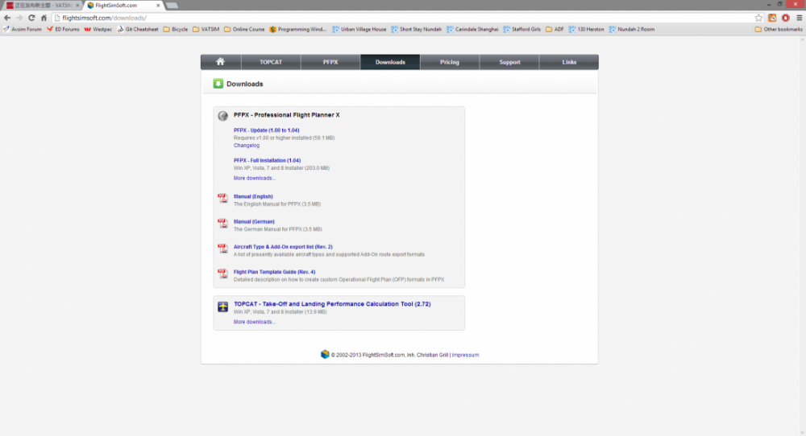Open the home icon in site navigation
Screen dimensions: 806x436
tap(221, 62)
